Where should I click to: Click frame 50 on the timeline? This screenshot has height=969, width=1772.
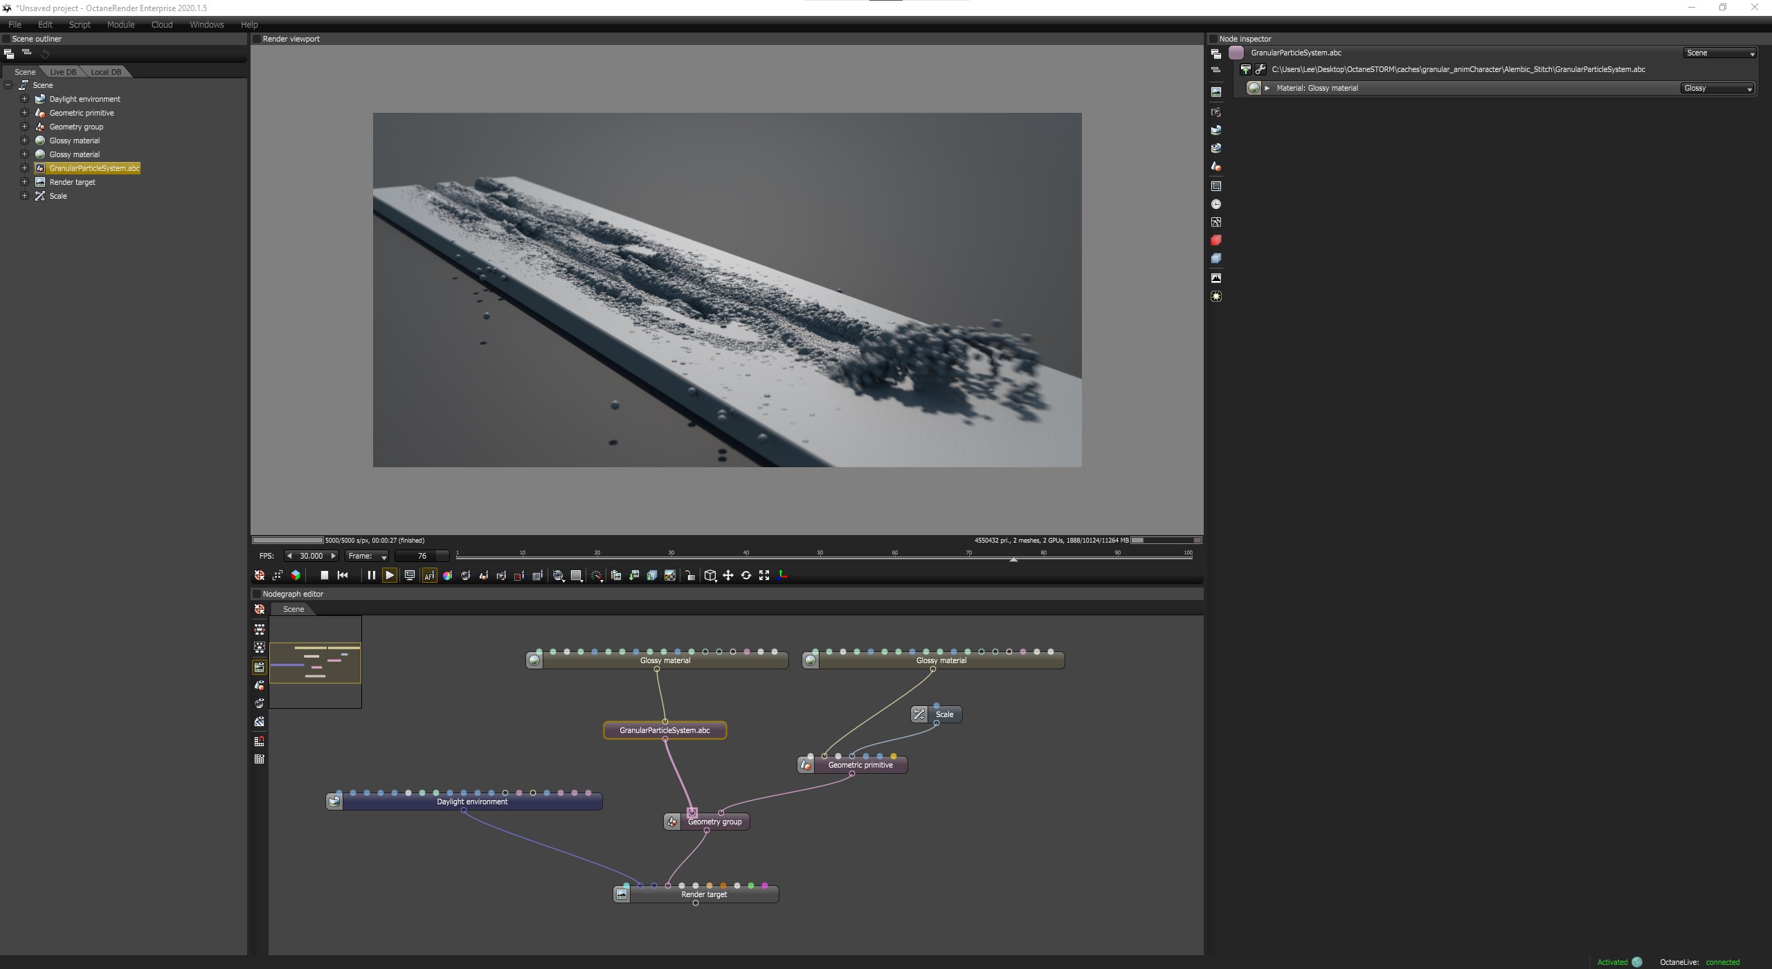click(820, 556)
